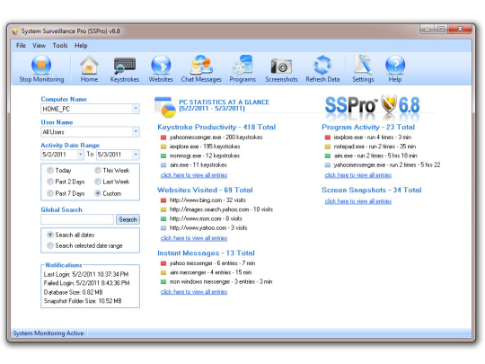
Task: Click the aim.exe run 2 times entry
Action: pos(375,155)
